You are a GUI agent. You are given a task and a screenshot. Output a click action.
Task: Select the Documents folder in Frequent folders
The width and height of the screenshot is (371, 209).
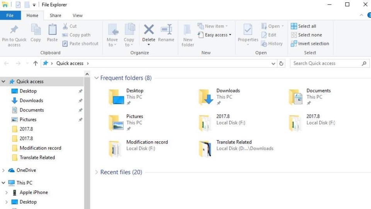point(310,97)
